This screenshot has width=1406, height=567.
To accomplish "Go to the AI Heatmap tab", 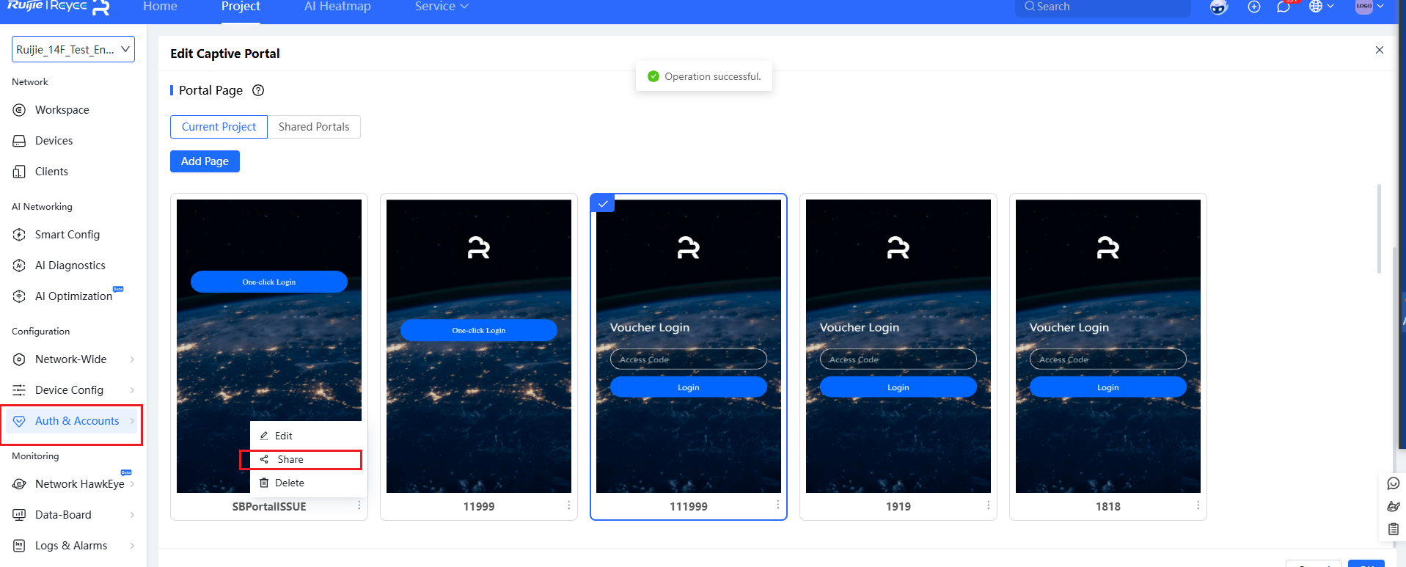I will coord(337,7).
